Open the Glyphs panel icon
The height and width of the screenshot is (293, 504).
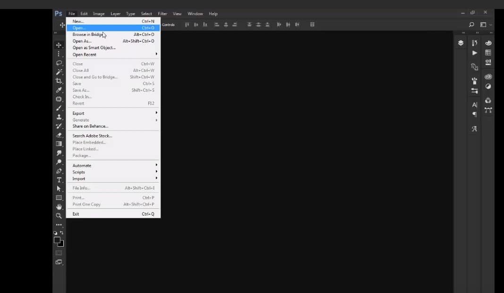(x=474, y=129)
